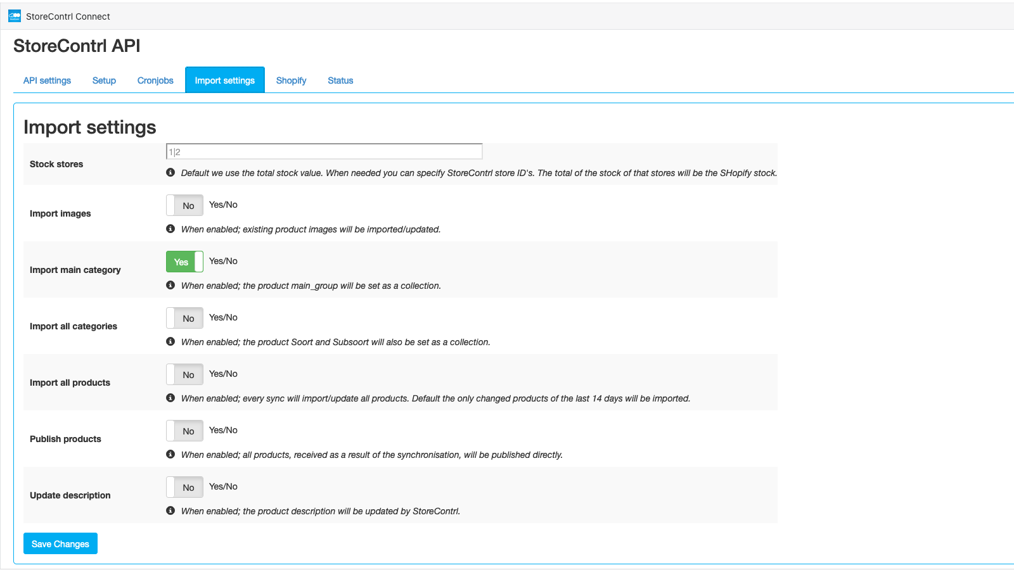Click Yes/No text beside Publish products
The height and width of the screenshot is (570, 1014).
(223, 430)
